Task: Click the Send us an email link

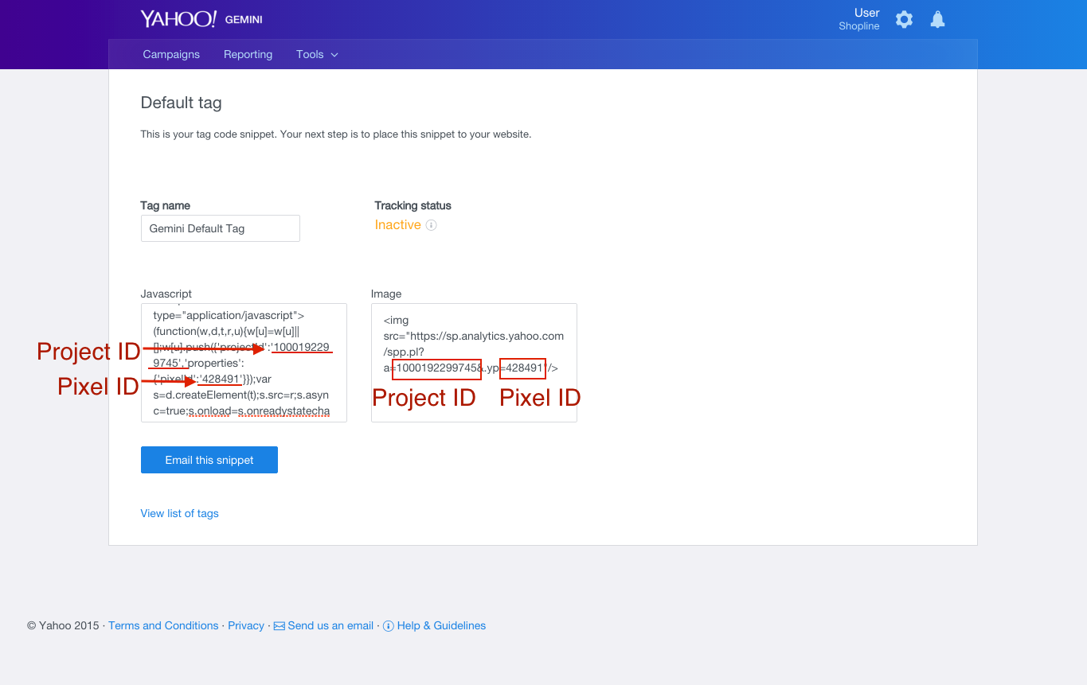Action: click(330, 625)
